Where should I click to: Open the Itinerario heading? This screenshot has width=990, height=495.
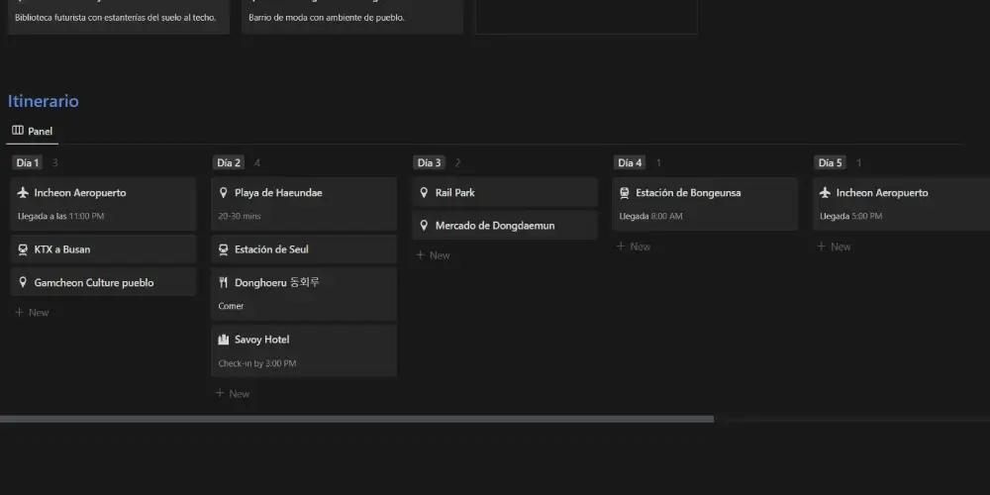tap(44, 101)
